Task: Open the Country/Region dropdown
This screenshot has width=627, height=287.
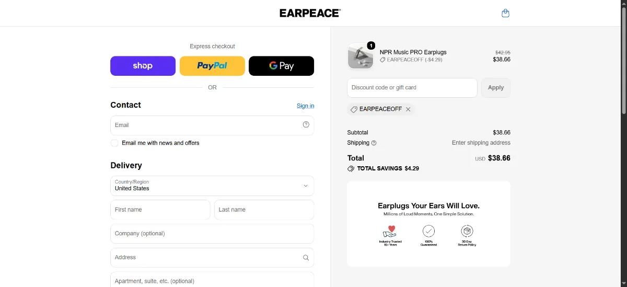Action: [x=212, y=186]
